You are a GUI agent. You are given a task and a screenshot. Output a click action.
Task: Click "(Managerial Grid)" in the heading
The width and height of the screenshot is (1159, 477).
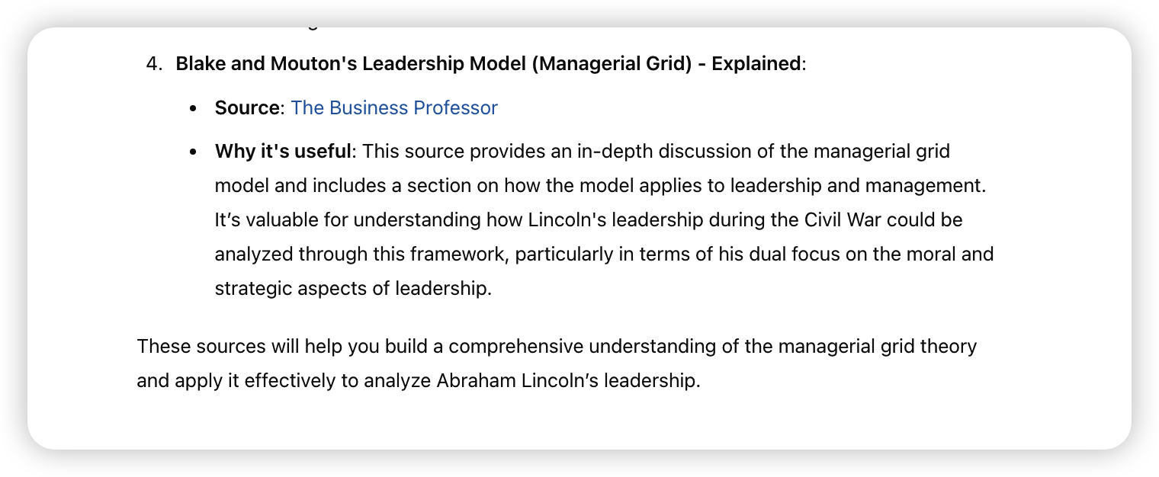612,64
